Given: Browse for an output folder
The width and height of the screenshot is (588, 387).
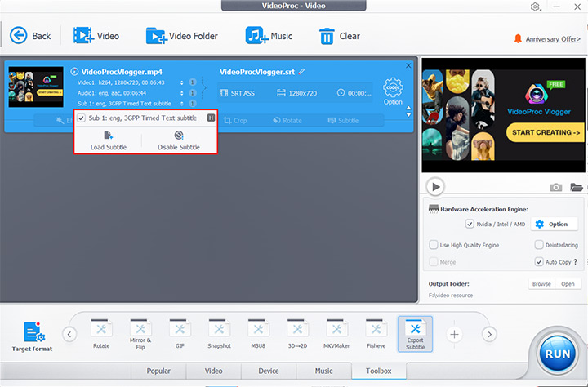Looking at the screenshot, I should [541, 284].
